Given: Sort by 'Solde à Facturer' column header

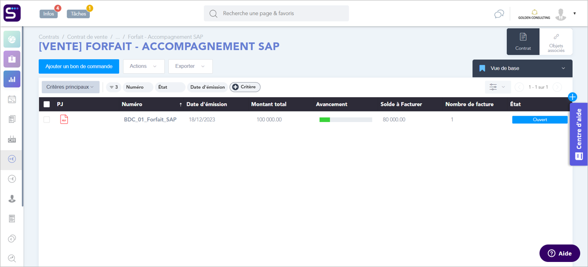Looking at the screenshot, I should pos(401,104).
